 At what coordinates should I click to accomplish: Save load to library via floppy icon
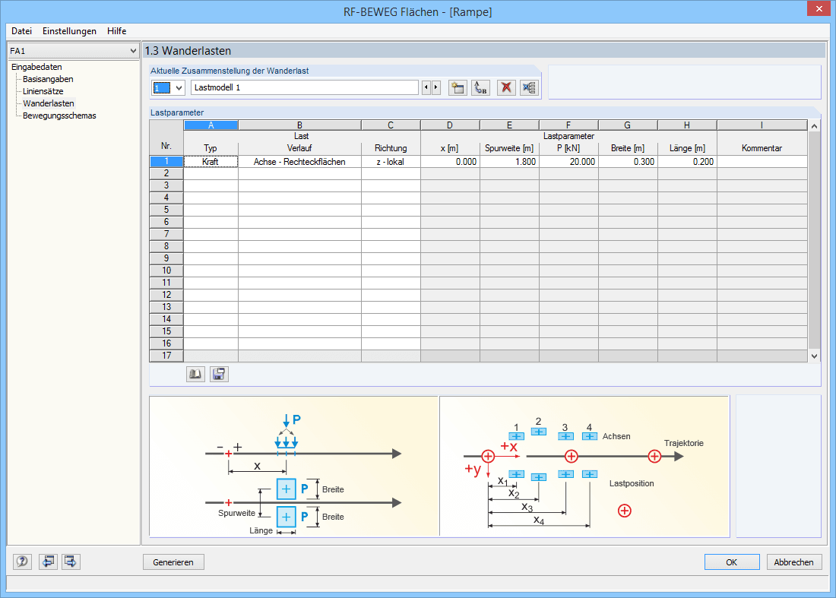(x=219, y=374)
